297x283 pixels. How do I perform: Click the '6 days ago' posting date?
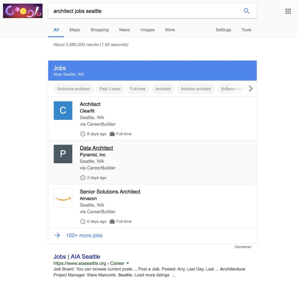97,221
